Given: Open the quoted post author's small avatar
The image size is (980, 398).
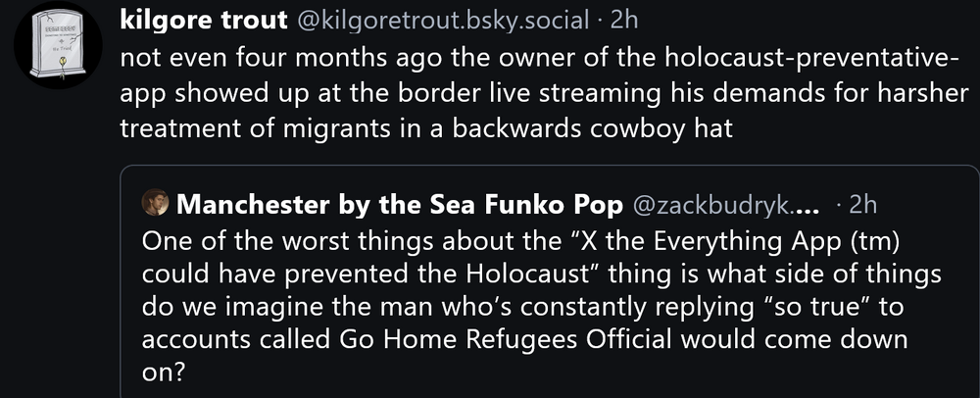Looking at the screenshot, I should tap(156, 204).
